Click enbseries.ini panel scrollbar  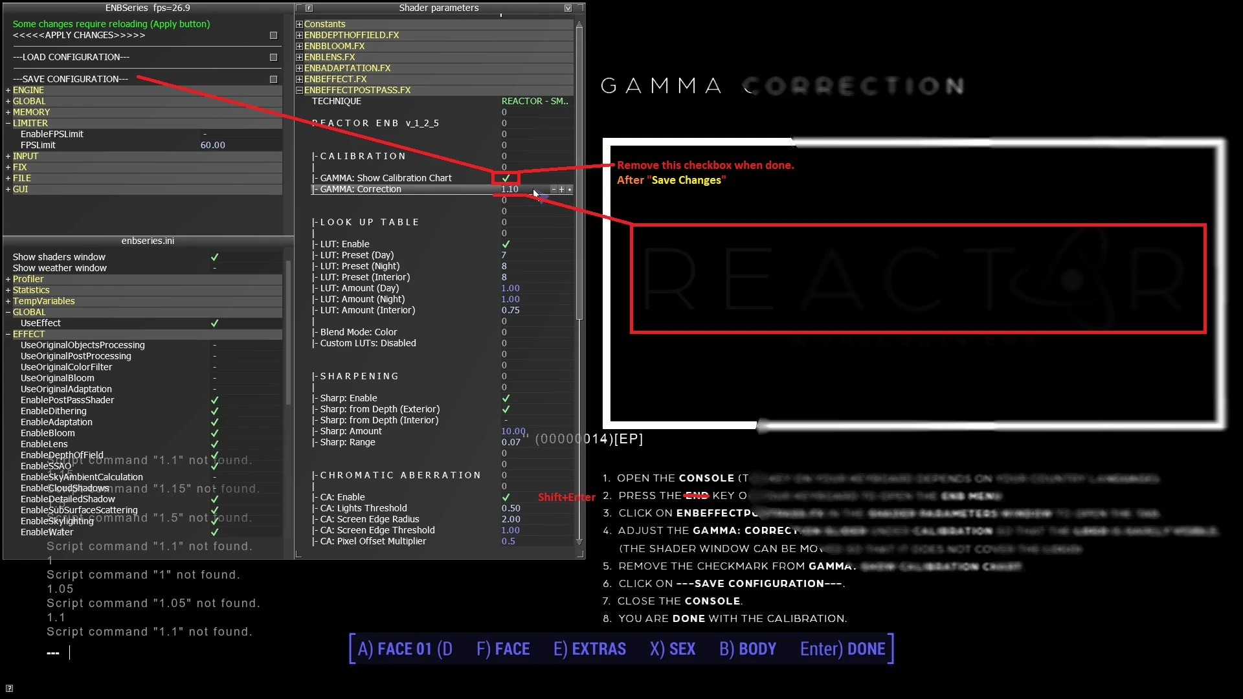(289, 333)
